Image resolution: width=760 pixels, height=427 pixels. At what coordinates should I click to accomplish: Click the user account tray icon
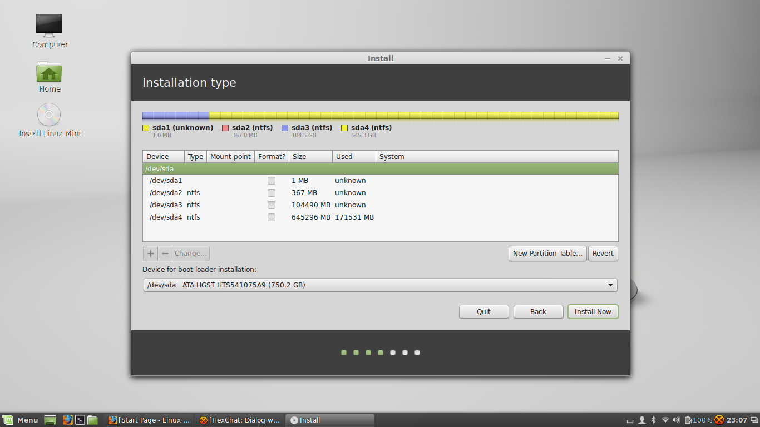coord(641,420)
